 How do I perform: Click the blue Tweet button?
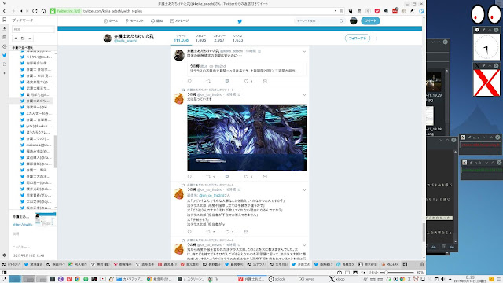tap(370, 21)
